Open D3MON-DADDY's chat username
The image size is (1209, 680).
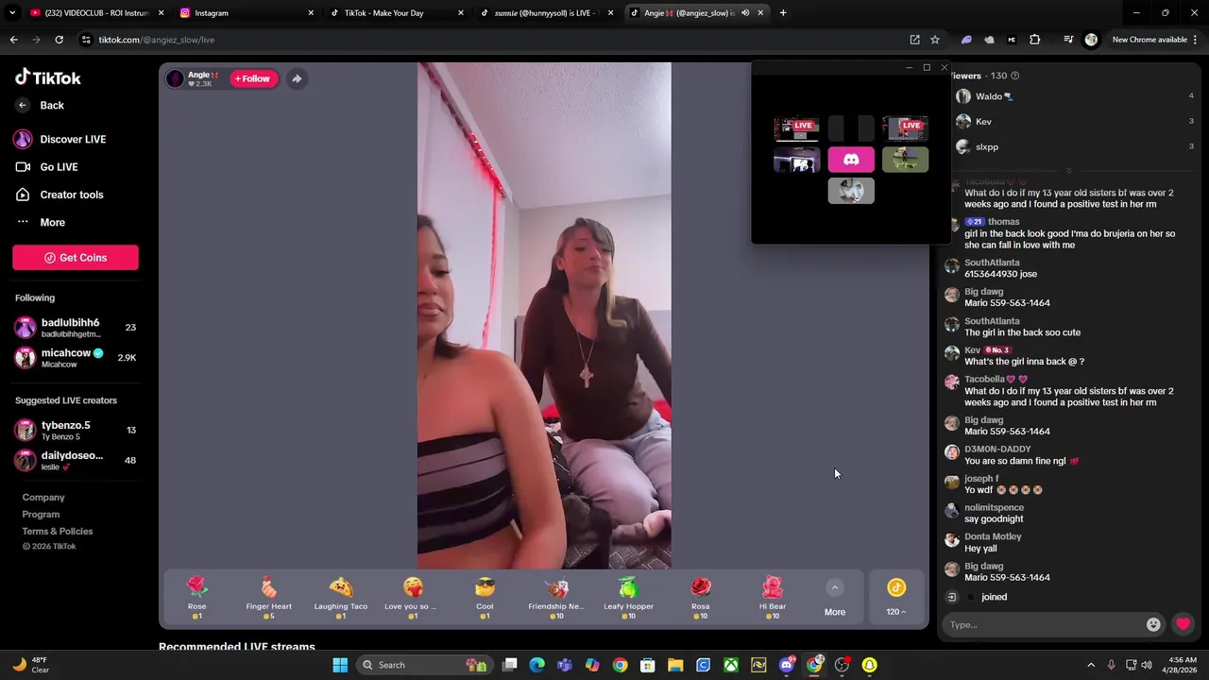click(x=997, y=450)
